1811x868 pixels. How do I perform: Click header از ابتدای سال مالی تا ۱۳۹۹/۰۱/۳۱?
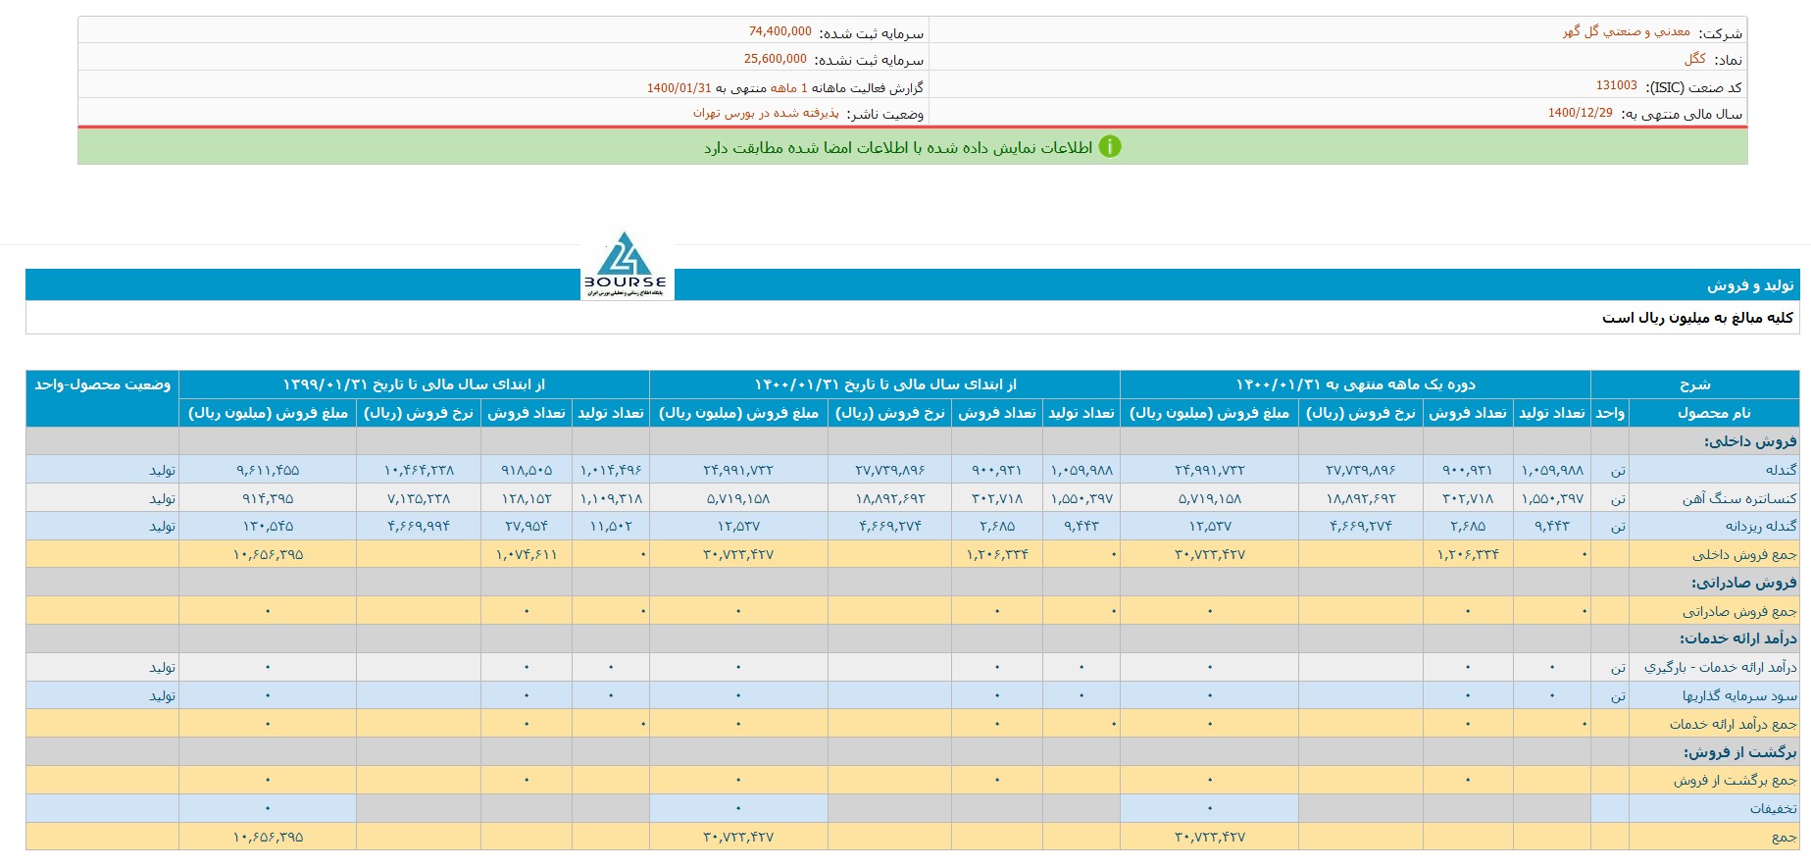tap(414, 384)
